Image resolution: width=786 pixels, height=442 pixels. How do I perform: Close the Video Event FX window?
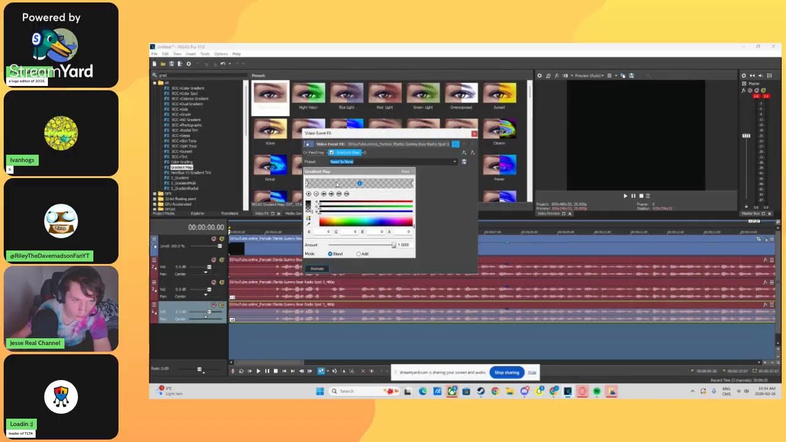point(474,133)
